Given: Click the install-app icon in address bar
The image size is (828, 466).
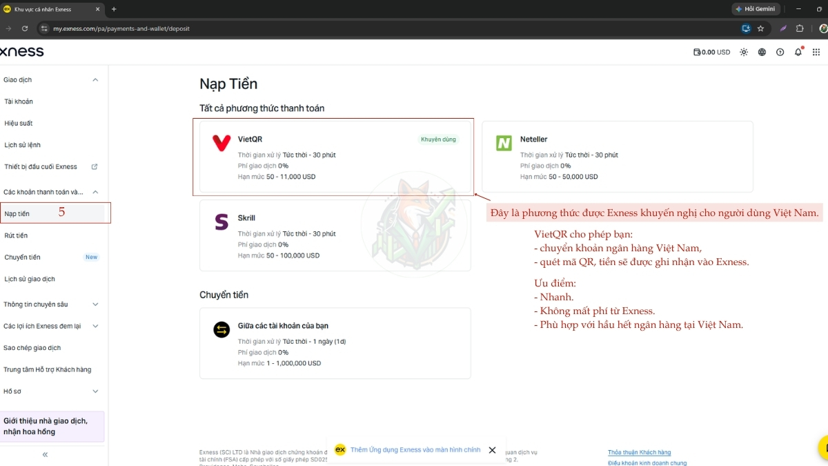Looking at the screenshot, I should 746,28.
